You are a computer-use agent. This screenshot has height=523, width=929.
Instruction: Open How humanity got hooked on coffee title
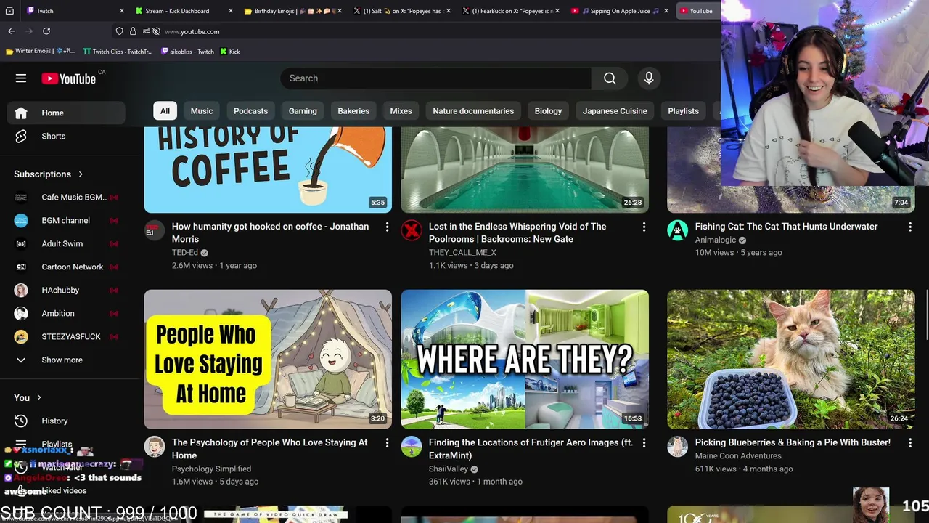pos(270,232)
